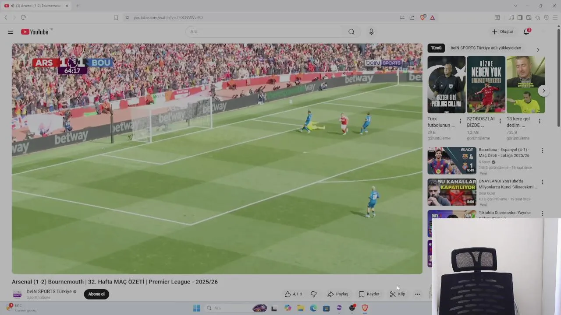Open the tab search chevron in title bar
Screen dimensions: 561x315
coord(515,6)
